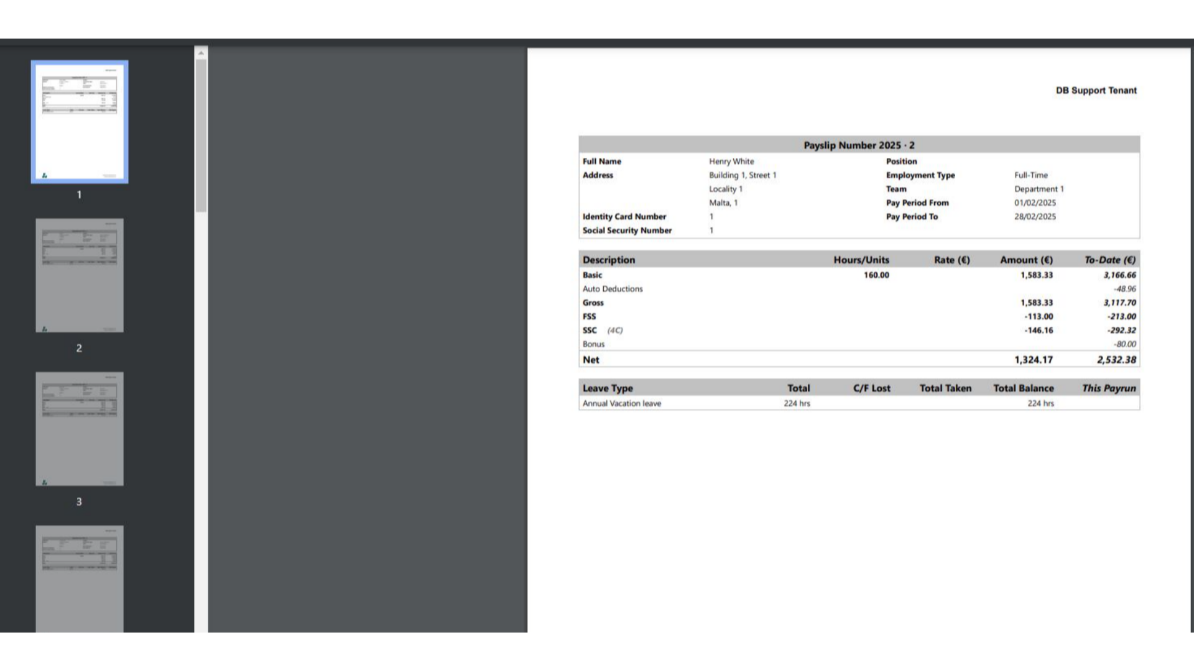
Task: Select the Amount (€) column header
Action: 1025,260
